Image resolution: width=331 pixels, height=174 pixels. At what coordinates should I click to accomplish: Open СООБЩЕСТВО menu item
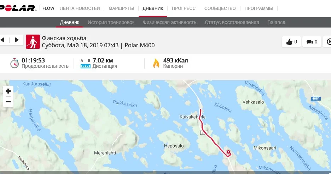click(220, 8)
